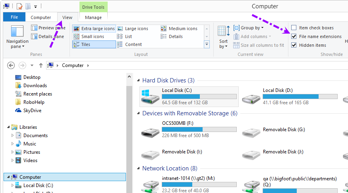The width and height of the screenshot is (348, 193).
Task: Open the Navigation pane menu
Action: click(x=17, y=37)
